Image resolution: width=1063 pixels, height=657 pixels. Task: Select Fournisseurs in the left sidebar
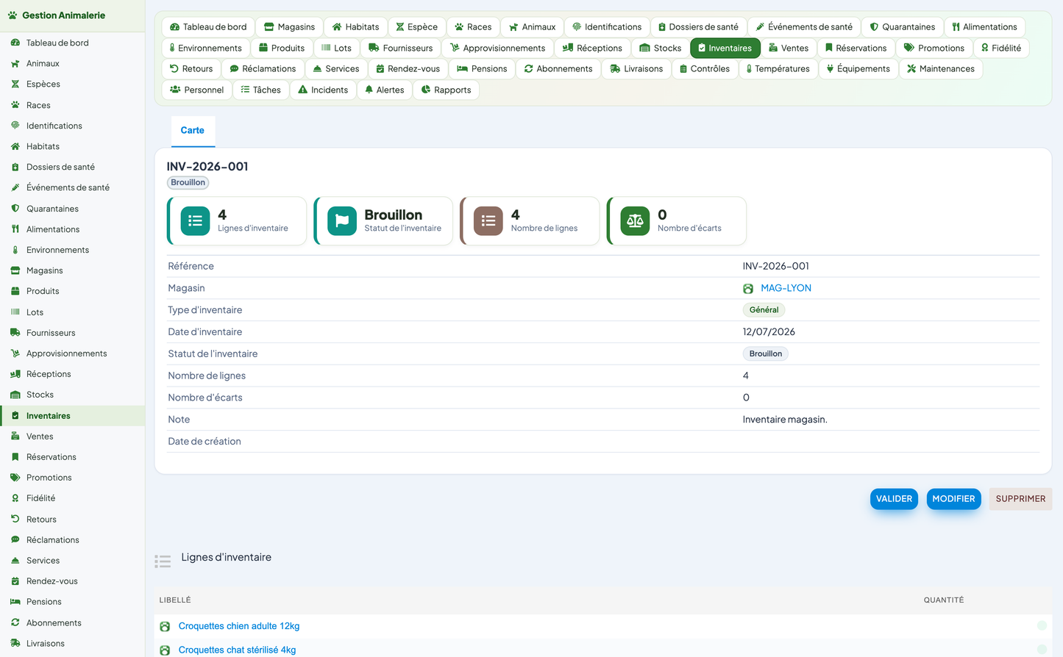[51, 333]
